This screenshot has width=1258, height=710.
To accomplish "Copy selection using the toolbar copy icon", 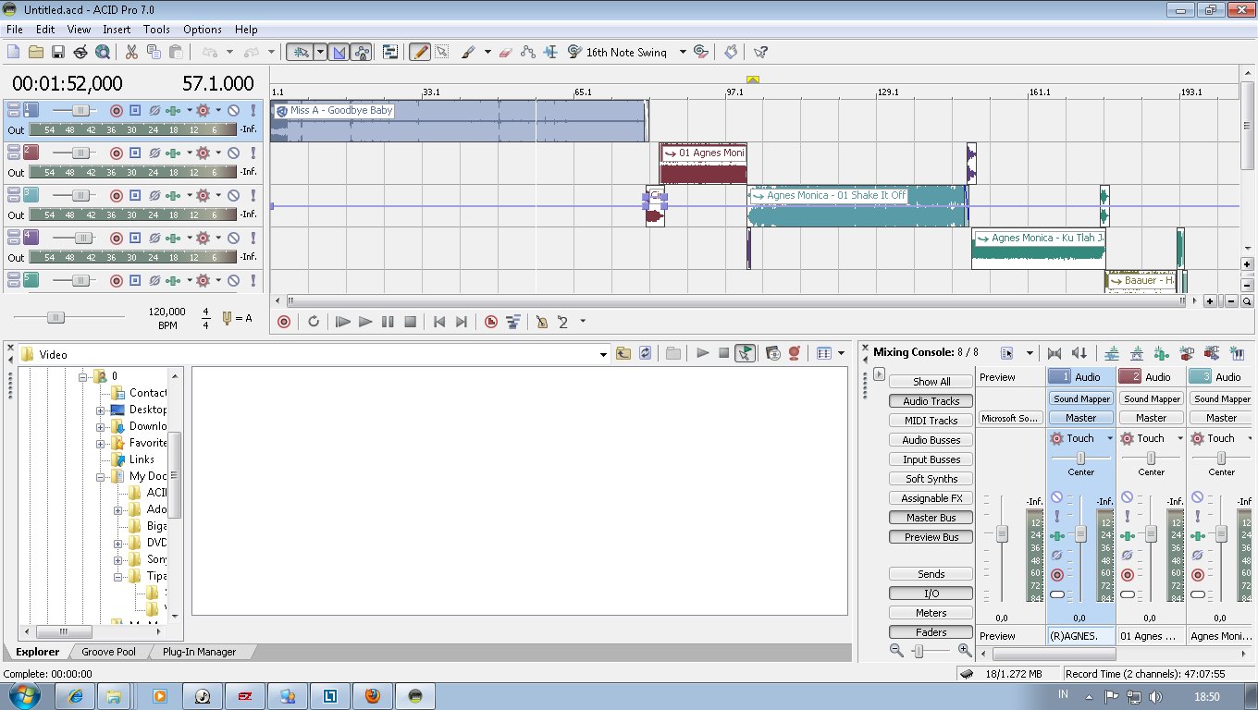I will 154,52.
